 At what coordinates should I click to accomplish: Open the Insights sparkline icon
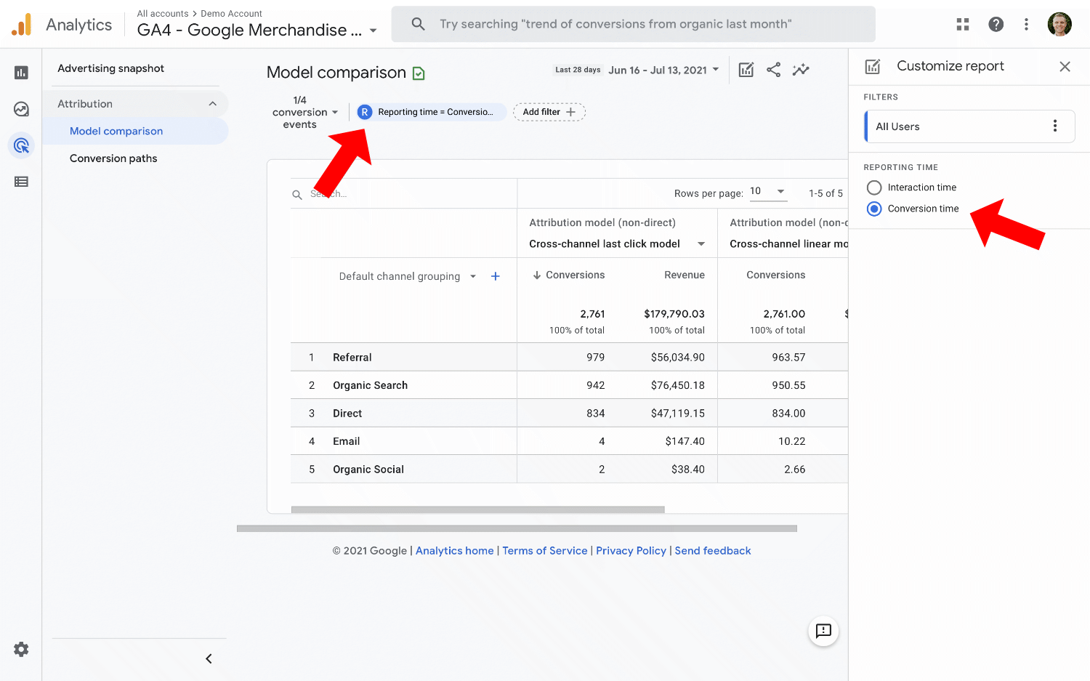pyautogui.click(x=801, y=70)
